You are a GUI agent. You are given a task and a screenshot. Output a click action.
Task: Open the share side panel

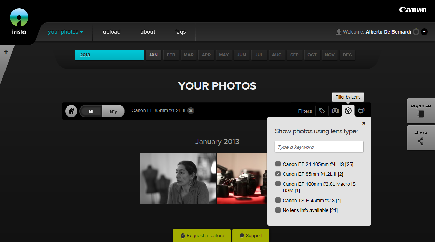pos(420,138)
